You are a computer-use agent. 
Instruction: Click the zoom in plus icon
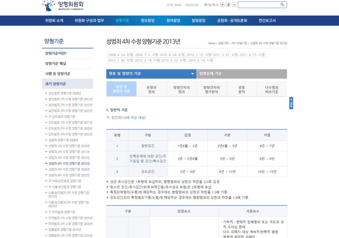[x=222, y=5]
